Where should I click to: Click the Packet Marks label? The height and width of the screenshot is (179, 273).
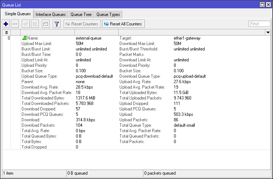pos(132,54)
